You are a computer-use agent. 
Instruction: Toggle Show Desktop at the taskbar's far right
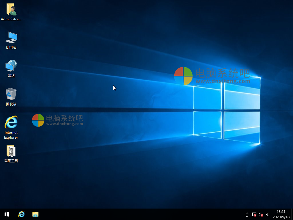point(292,214)
